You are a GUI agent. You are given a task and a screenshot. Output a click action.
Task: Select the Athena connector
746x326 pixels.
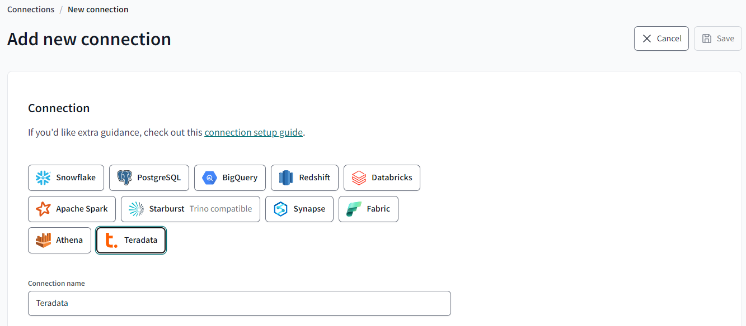59,240
